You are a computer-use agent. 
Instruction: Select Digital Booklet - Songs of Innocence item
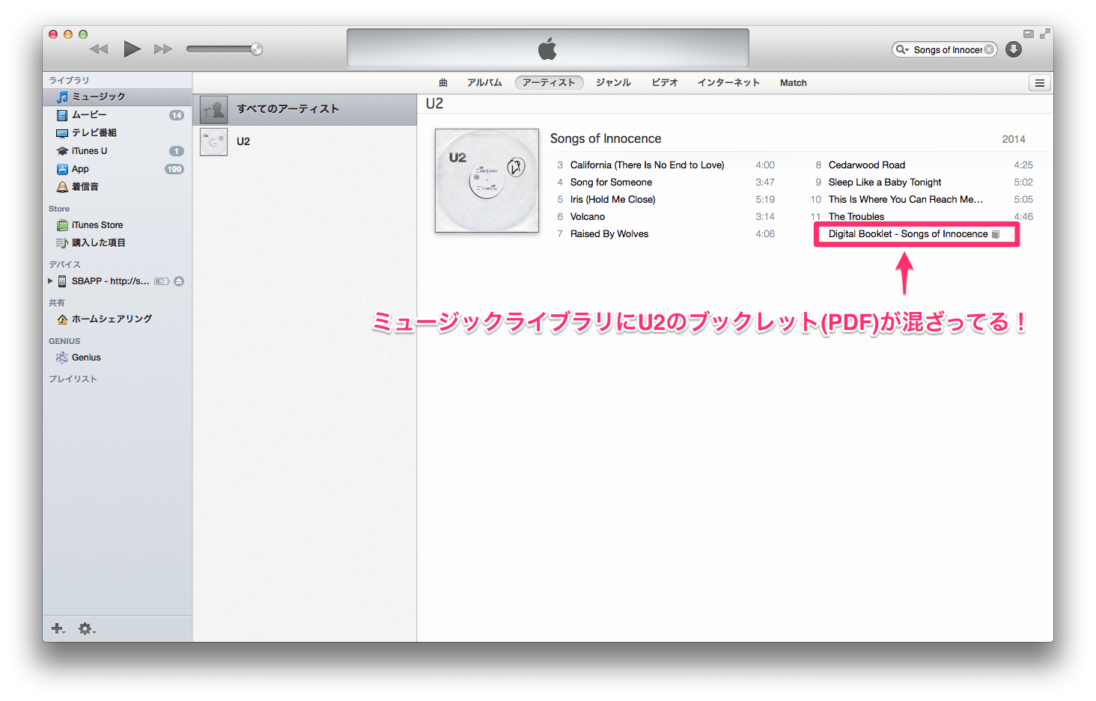pyautogui.click(x=908, y=234)
